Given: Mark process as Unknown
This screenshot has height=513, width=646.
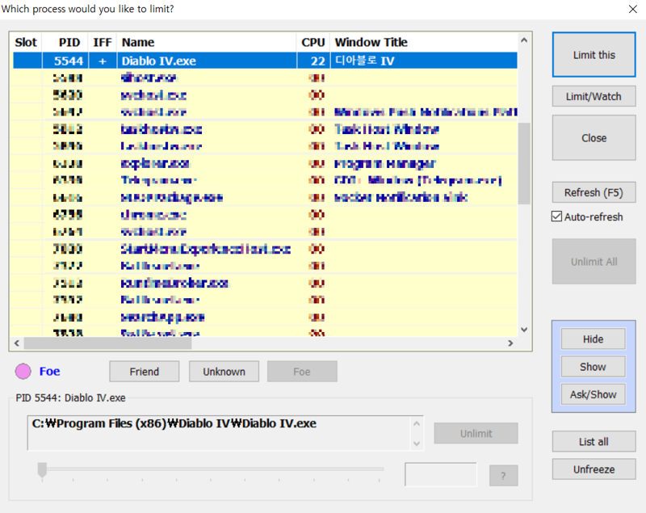Looking at the screenshot, I should tap(224, 372).
